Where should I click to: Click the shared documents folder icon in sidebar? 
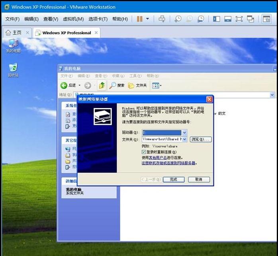tap(68, 161)
